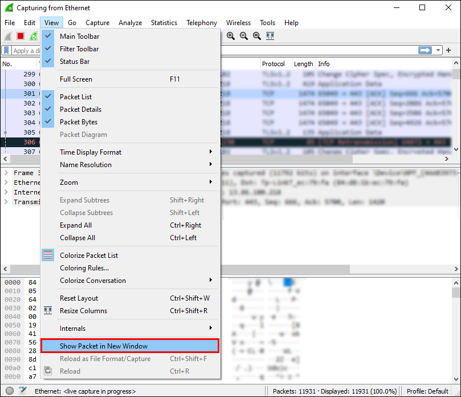
Task: Open the Edit menu
Action: point(30,23)
